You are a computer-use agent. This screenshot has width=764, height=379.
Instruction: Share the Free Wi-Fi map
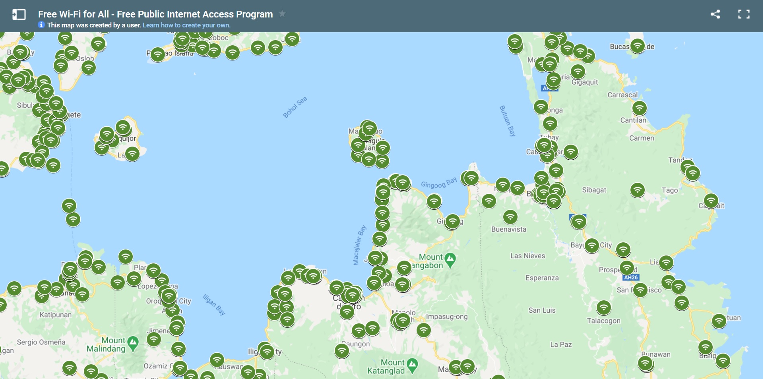[715, 14]
